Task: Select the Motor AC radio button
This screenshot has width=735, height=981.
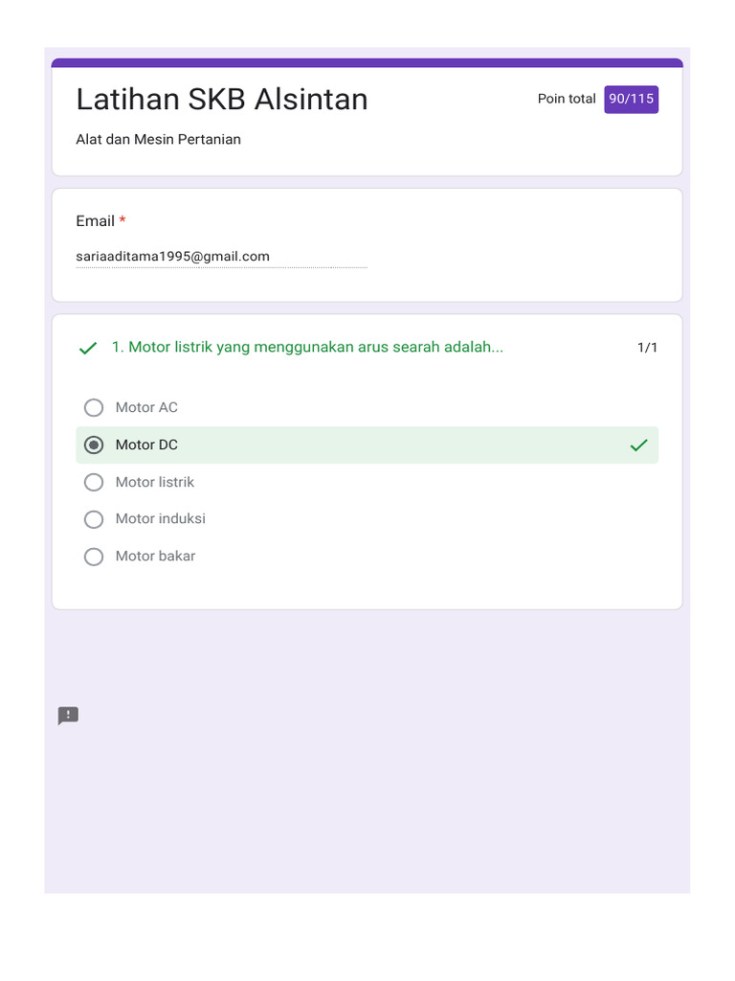Action: 94,408
